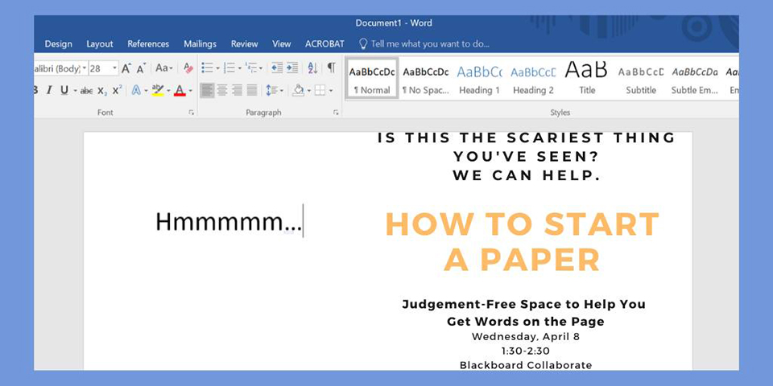Expand the borders dropdown arrow
773x386 pixels.
(x=331, y=91)
